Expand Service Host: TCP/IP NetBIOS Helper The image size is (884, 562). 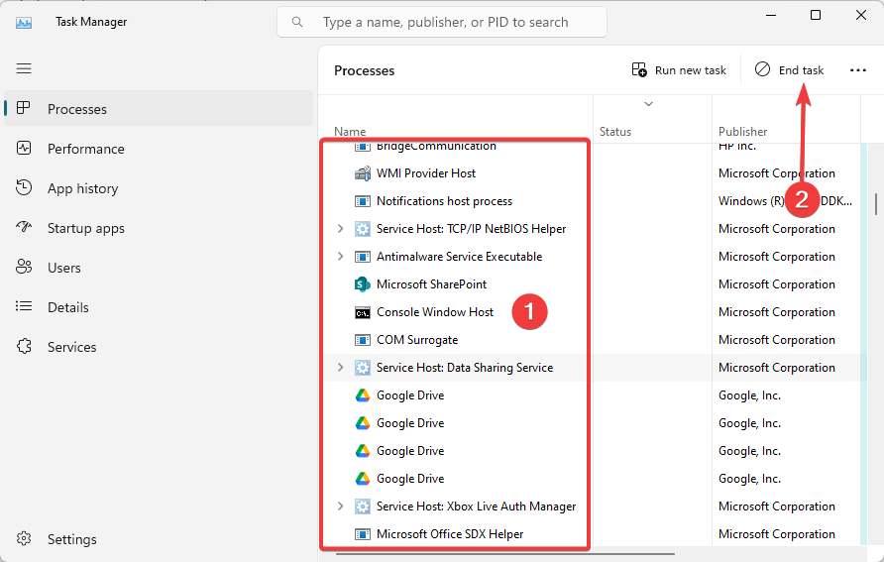[x=340, y=229]
